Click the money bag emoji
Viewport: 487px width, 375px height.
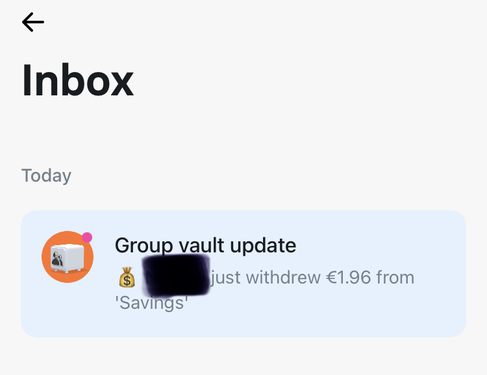tap(127, 277)
